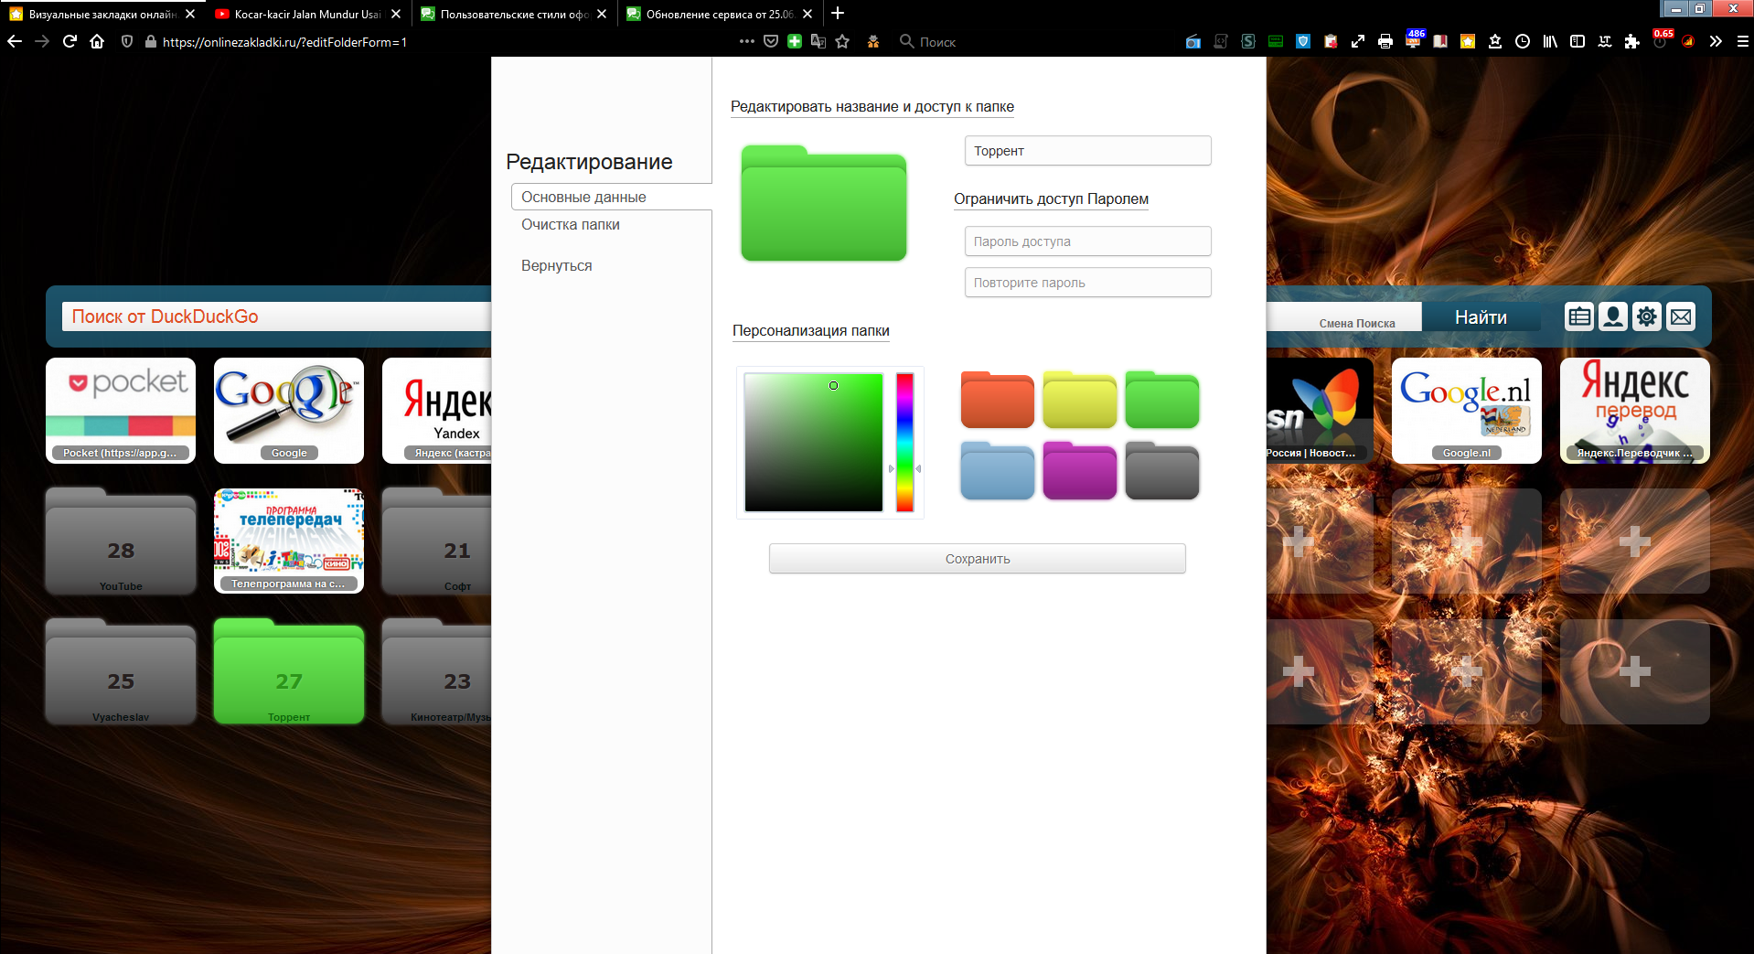
Task: Click the Сохранить button
Action: (x=977, y=559)
